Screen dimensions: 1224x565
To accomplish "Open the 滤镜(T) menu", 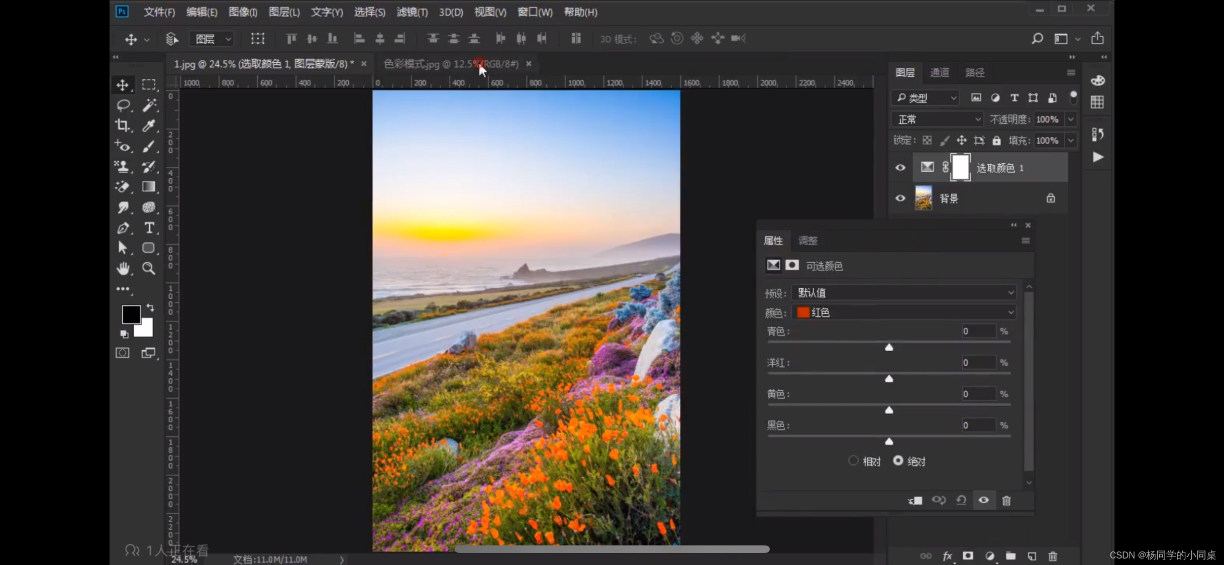I will tap(412, 12).
